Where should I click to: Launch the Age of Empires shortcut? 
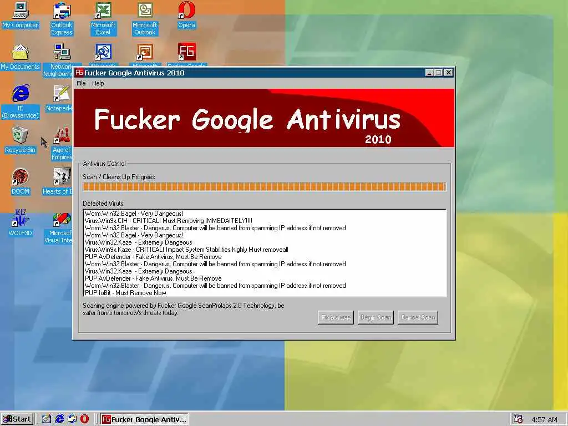[62, 143]
